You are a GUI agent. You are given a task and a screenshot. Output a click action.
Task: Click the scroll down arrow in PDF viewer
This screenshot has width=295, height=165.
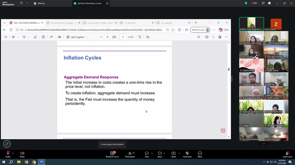pyautogui.click(x=229, y=137)
